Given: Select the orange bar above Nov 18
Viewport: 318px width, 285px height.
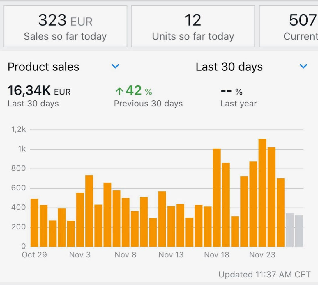Looking at the screenshot, I should (x=217, y=198).
